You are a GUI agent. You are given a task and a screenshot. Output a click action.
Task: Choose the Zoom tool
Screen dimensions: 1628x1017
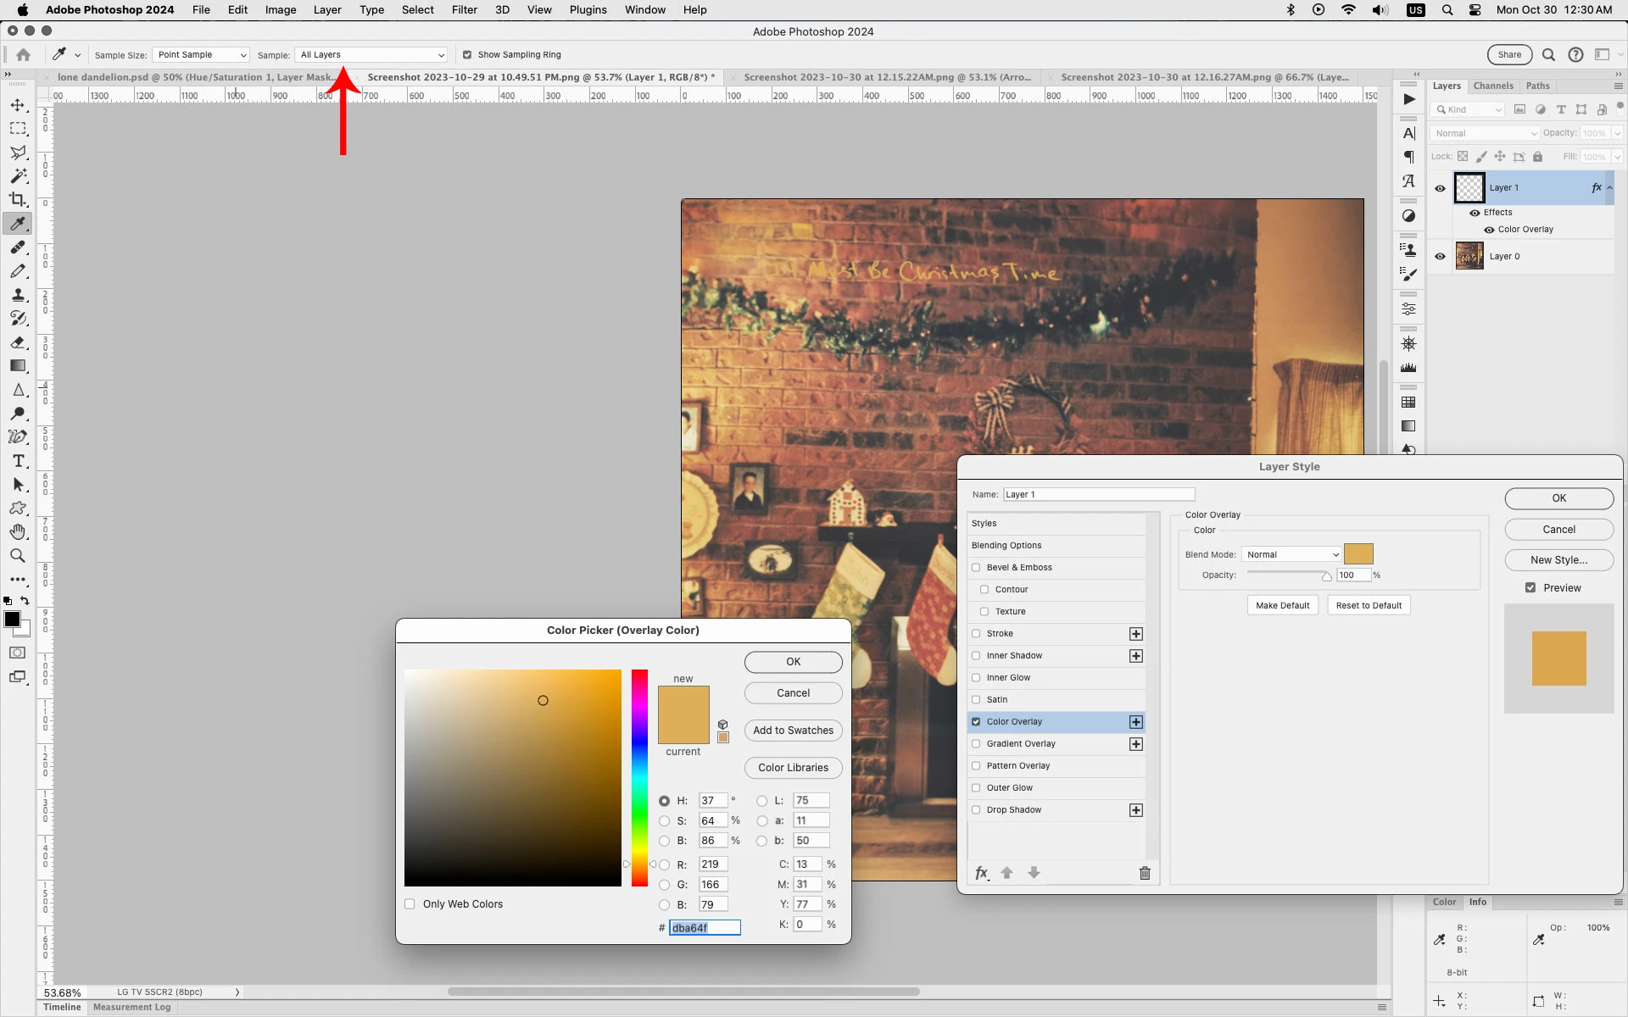tap(18, 556)
